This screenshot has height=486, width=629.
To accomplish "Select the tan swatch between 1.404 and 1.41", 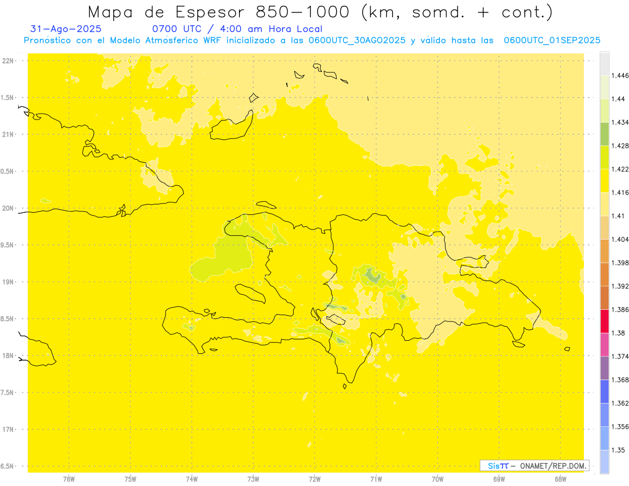I will coord(604,228).
